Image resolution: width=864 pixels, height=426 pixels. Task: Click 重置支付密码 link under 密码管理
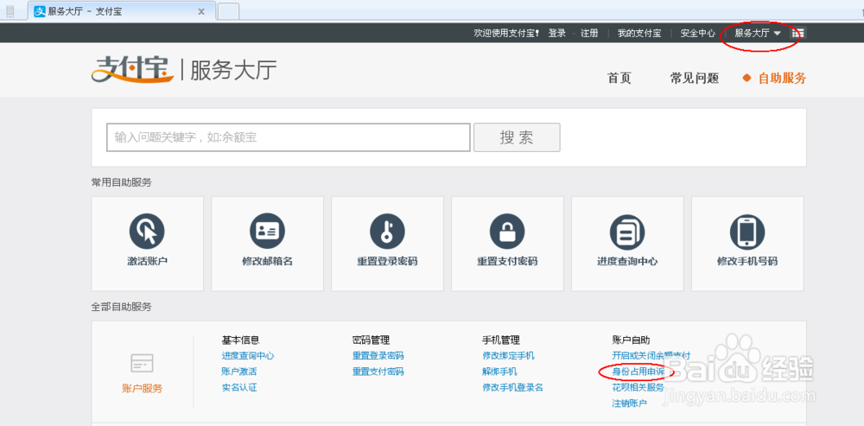378,372
